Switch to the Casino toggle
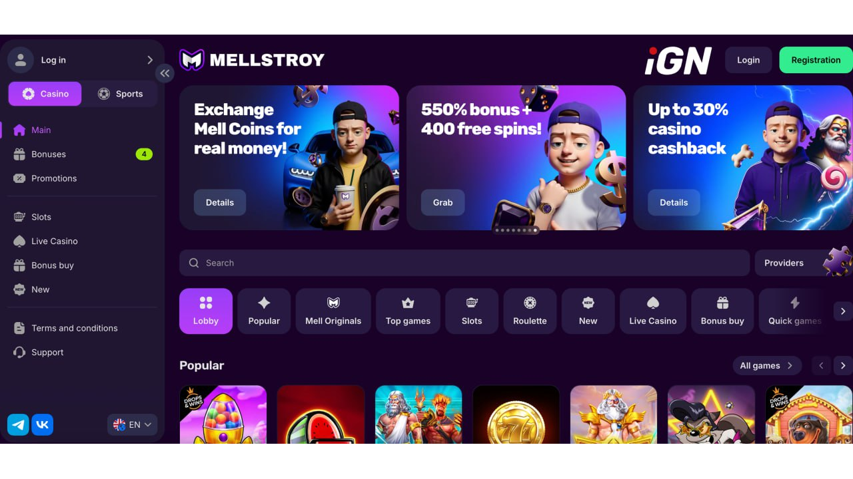The width and height of the screenshot is (853, 479). pos(45,94)
